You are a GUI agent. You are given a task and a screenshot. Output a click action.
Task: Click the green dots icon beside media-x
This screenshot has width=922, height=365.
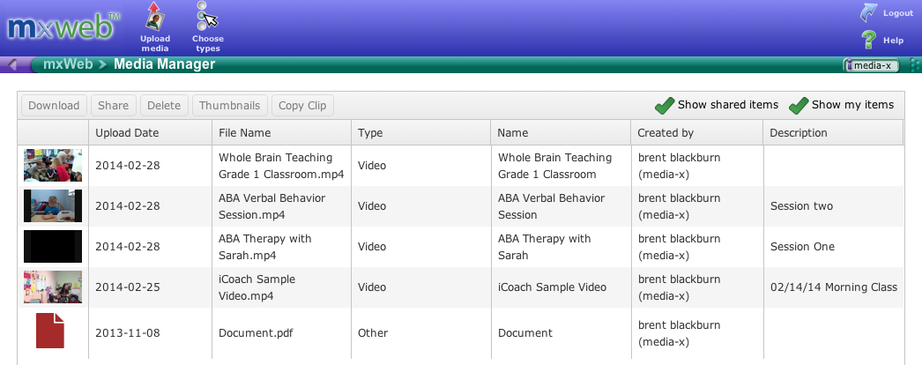(915, 64)
